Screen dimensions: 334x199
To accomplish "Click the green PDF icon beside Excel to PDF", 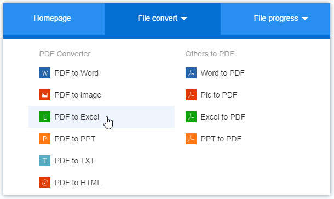I will [x=191, y=117].
